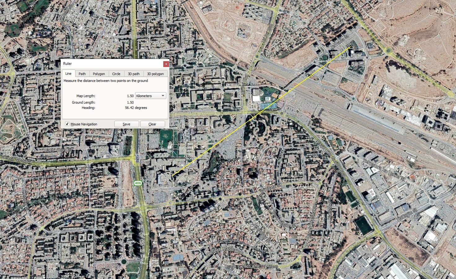Click the yellow ruler line's southwest endpoint

point(173,176)
